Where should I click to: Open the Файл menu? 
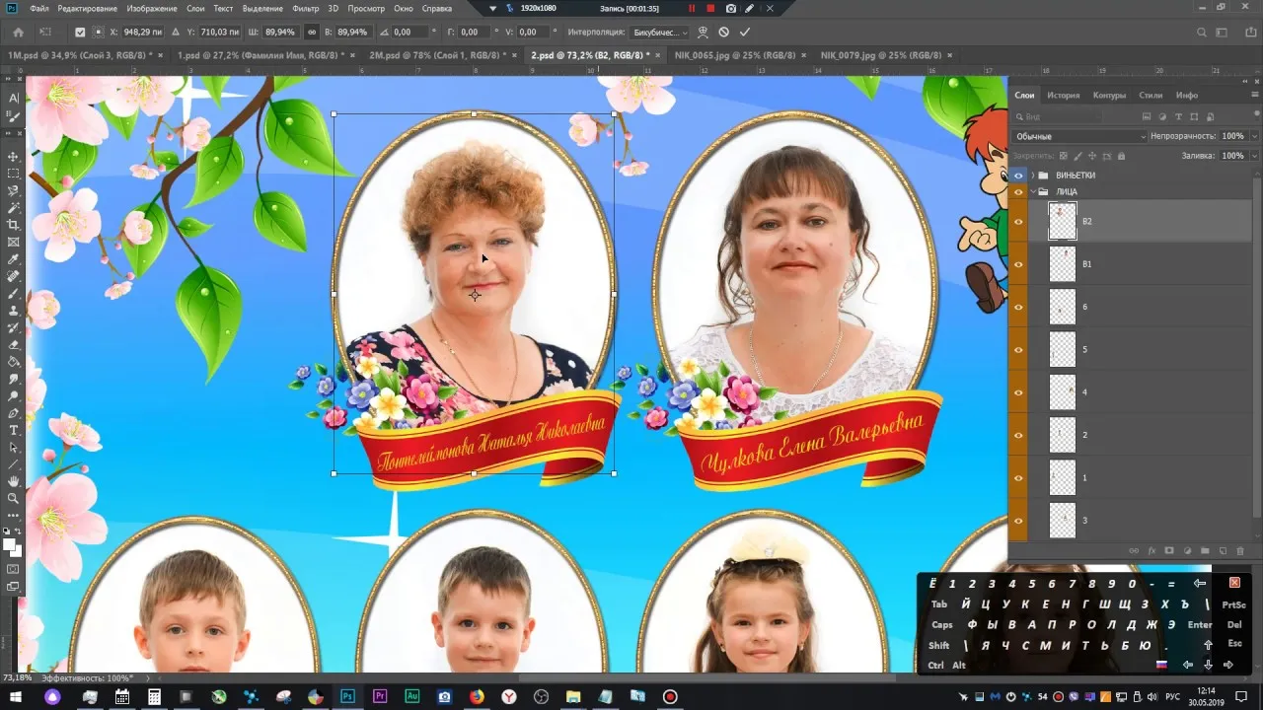pyautogui.click(x=39, y=8)
